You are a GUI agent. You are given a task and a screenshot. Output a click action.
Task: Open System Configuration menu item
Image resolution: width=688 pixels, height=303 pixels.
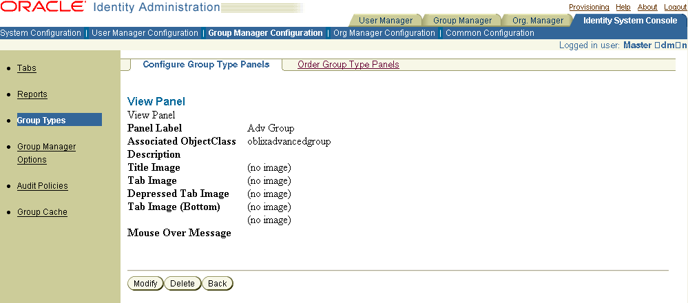click(41, 33)
